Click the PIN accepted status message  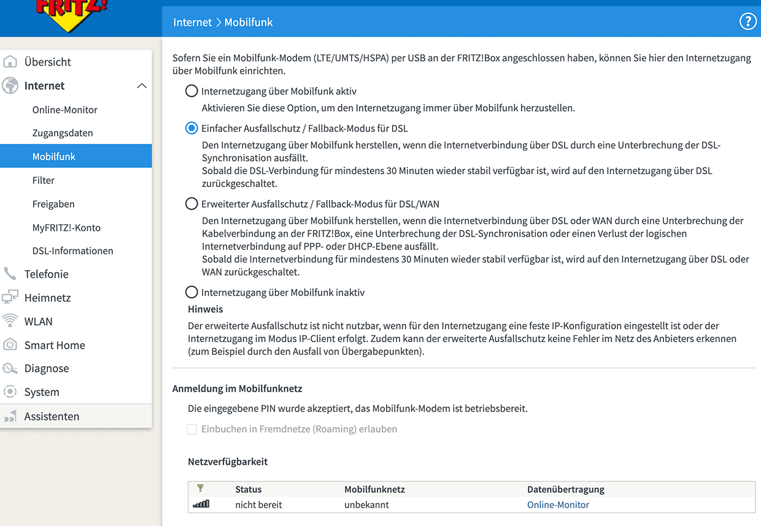pyautogui.click(x=358, y=408)
